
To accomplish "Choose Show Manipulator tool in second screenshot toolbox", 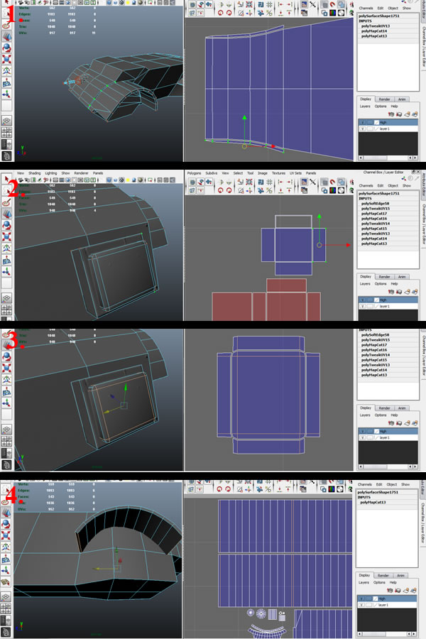I will coord(6,271).
